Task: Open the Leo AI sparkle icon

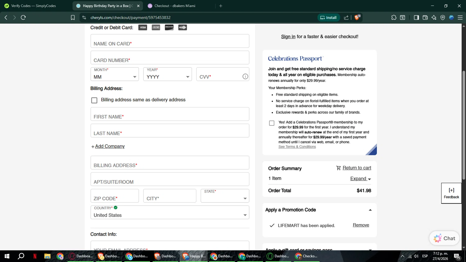Action: (x=434, y=18)
